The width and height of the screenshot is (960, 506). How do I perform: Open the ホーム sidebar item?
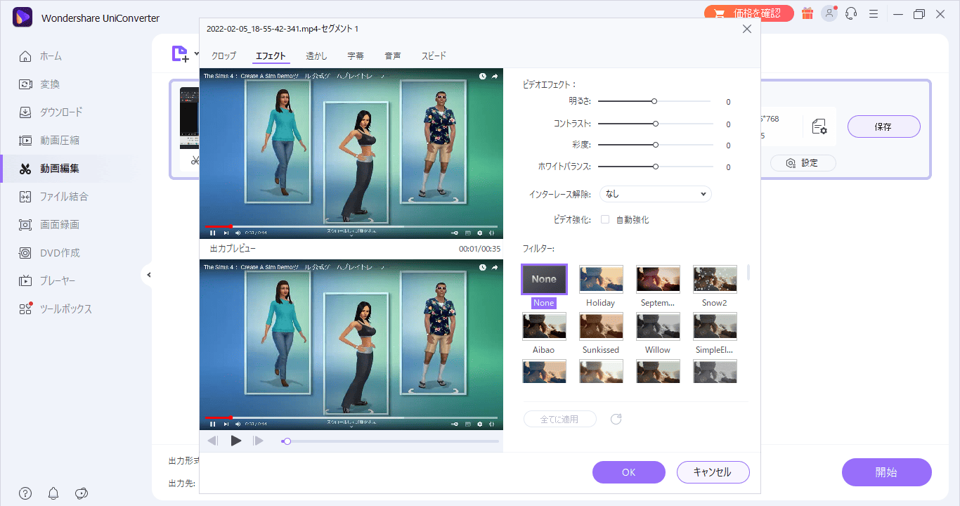(41, 56)
